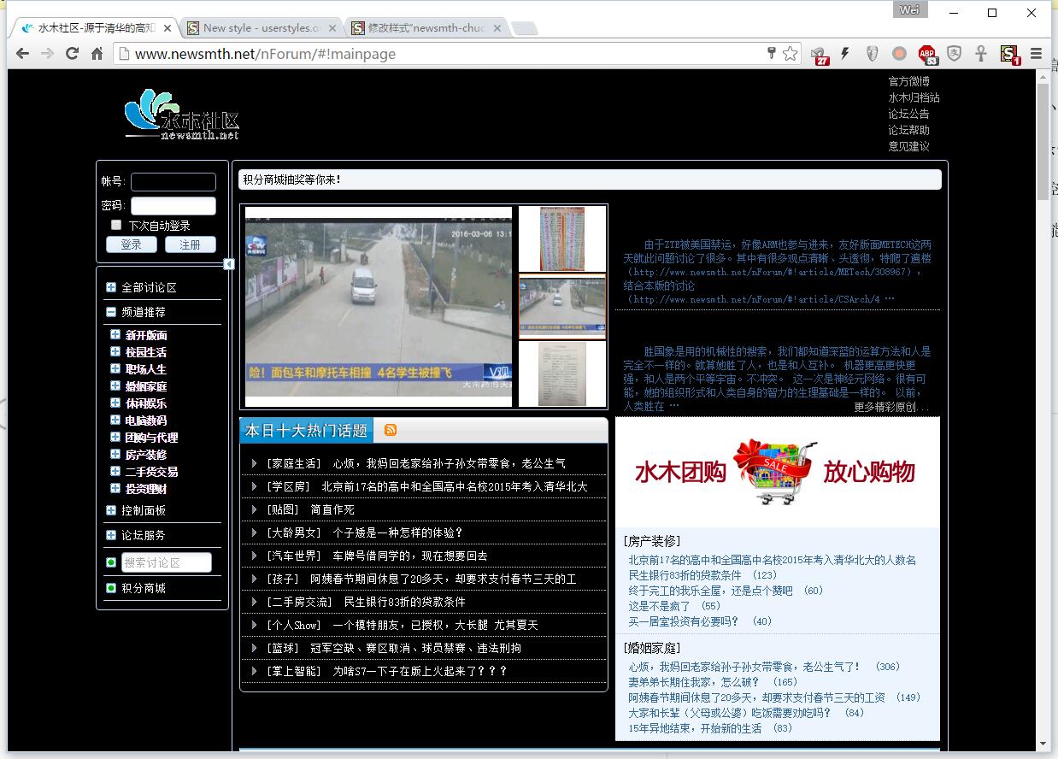Click the RSS feed icon beside 本日十大热门话题
Viewport: 1058px width, 759px height.
pos(391,430)
